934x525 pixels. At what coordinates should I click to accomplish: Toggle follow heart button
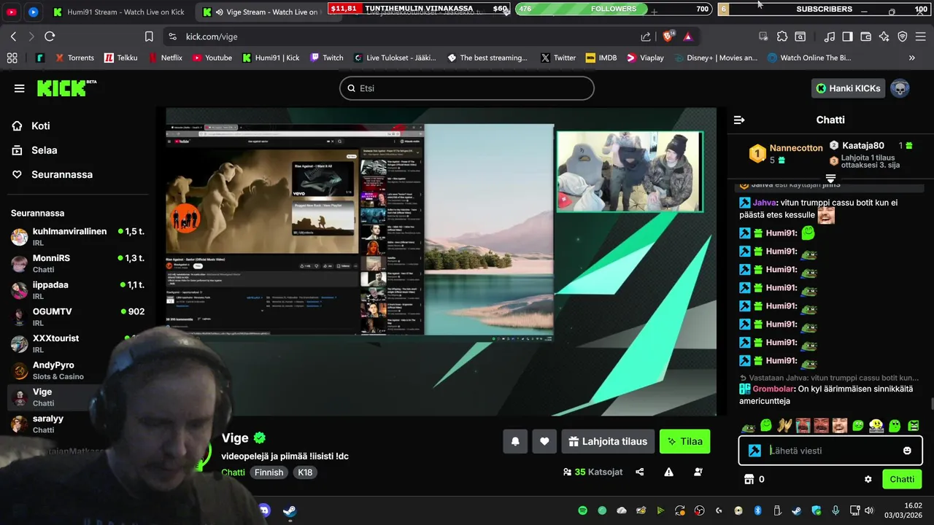(544, 441)
